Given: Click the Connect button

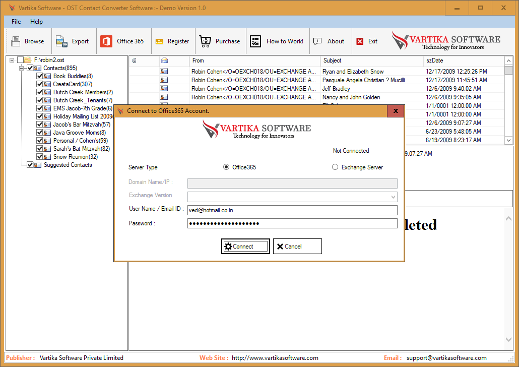Looking at the screenshot, I should (245, 247).
